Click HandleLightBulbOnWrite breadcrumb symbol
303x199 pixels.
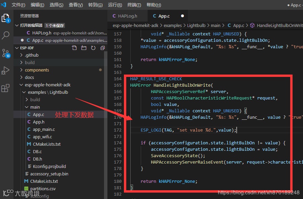(280, 25)
